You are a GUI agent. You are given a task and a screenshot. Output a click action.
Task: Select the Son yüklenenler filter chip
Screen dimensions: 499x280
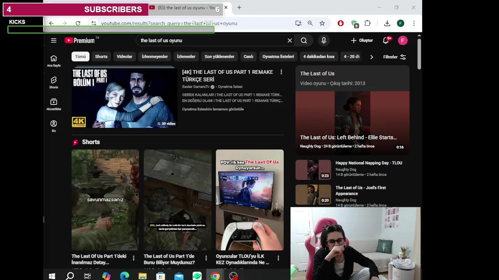click(219, 57)
